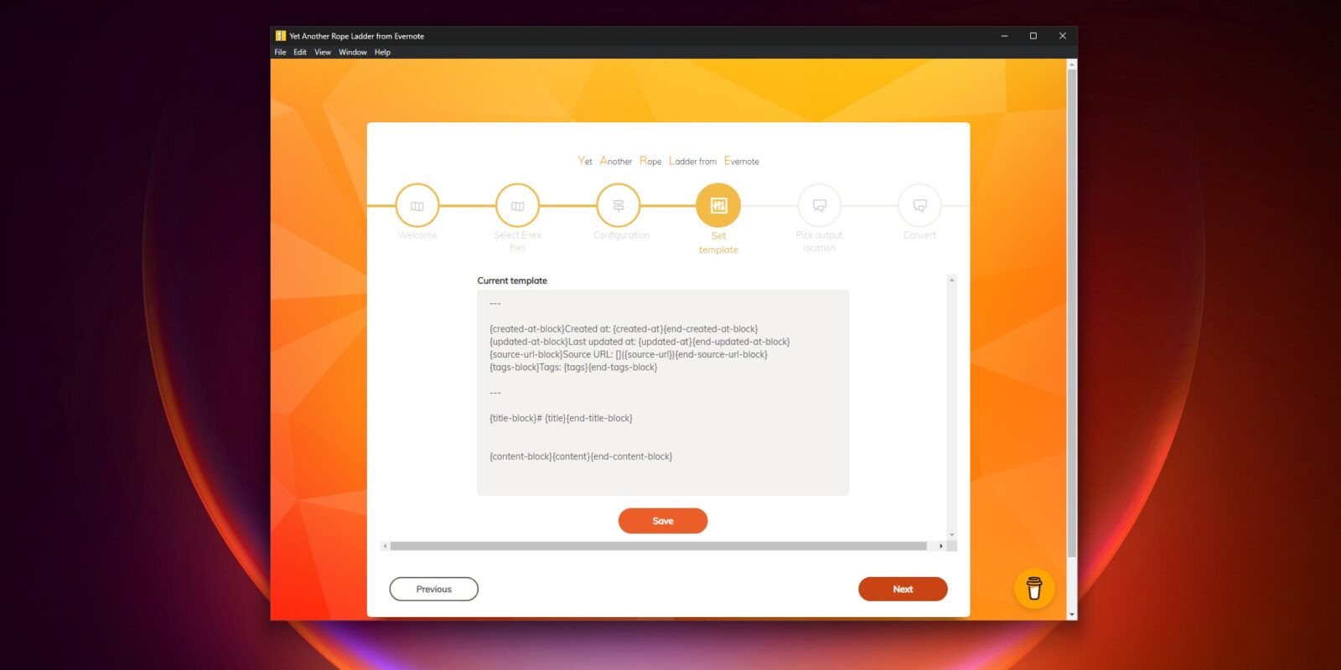Minimize the application window
The image size is (1341, 670).
[1004, 36]
